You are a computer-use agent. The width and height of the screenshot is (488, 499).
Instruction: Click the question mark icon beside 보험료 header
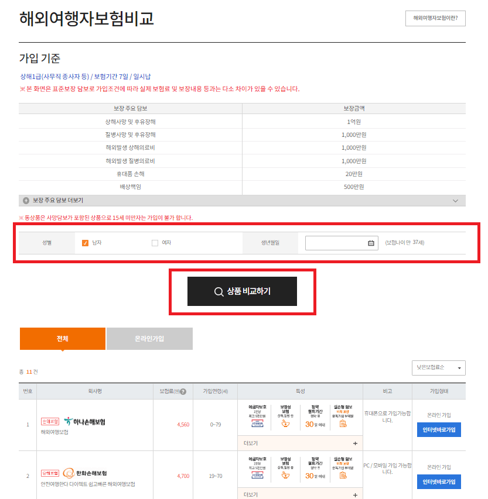pos(184,391)
